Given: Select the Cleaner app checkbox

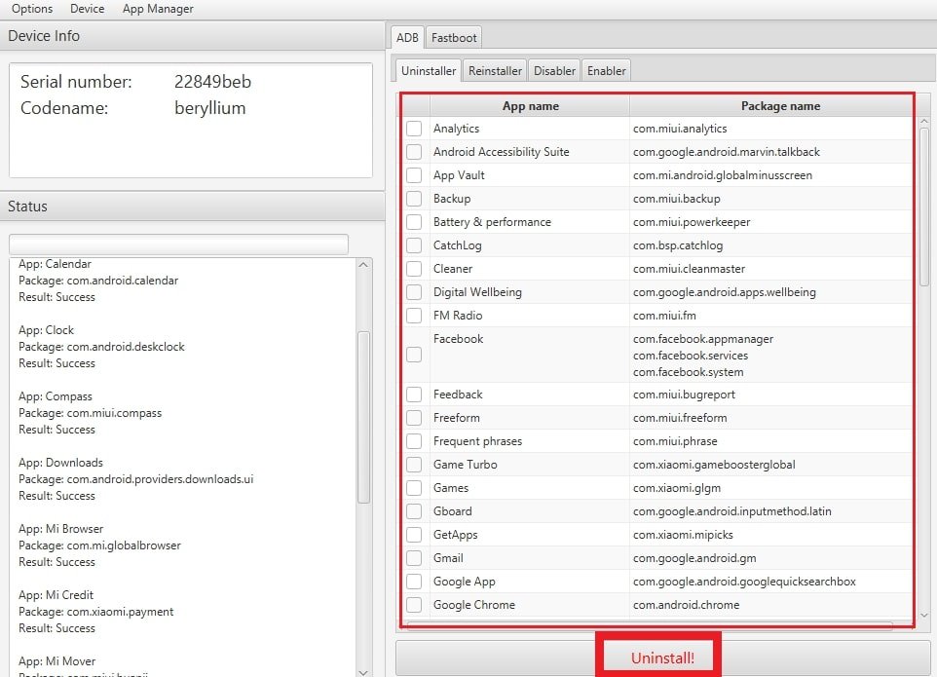Looking at the screenshot, I should click(414, 268).
